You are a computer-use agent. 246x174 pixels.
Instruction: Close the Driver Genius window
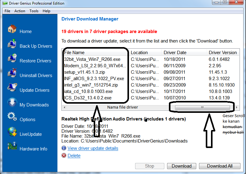pos(236,2)
